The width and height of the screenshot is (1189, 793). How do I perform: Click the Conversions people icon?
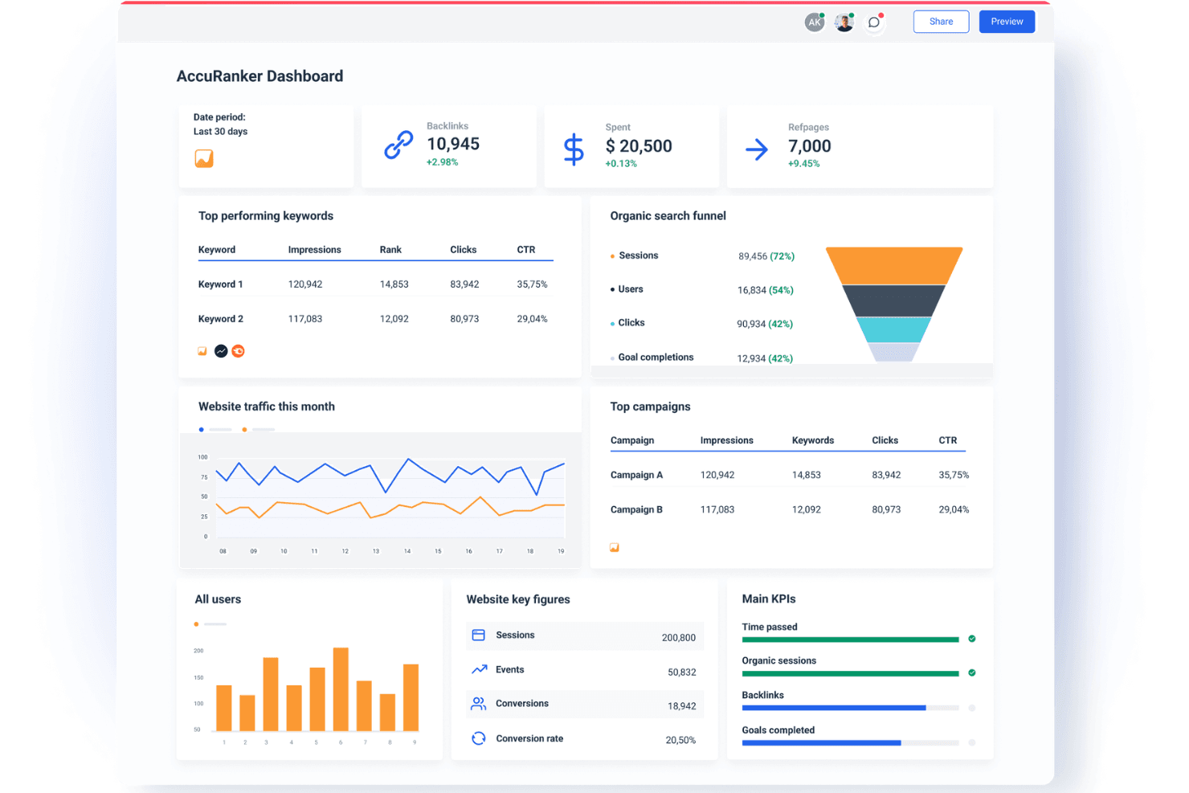point(479,704)
